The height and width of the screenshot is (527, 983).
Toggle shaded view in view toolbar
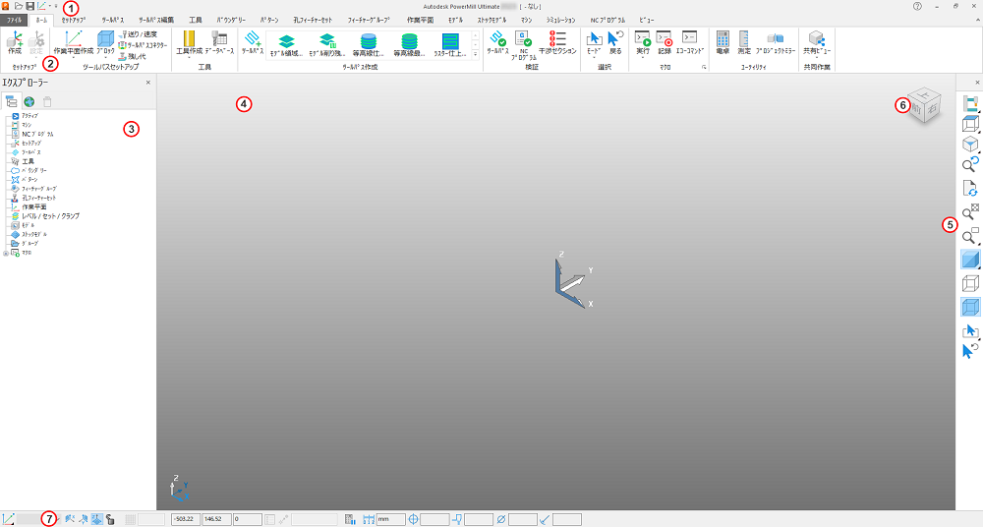(970, 260)
